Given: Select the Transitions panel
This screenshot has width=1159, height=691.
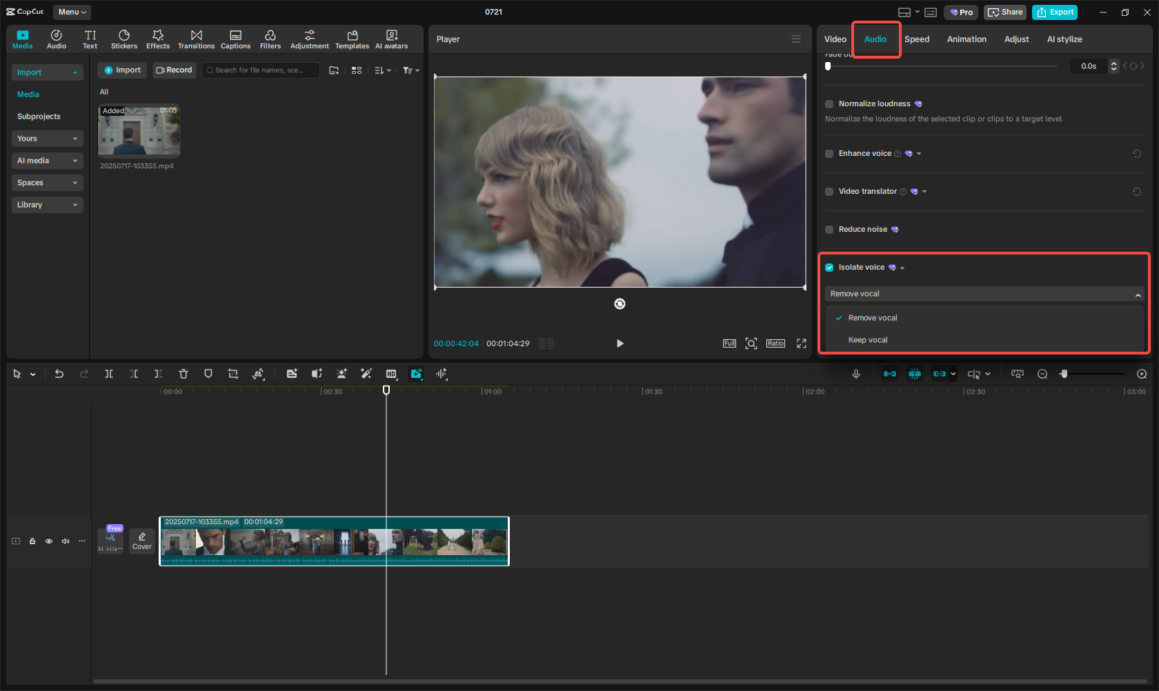Looking at the screenshot, I should click(x=196, y=39).
